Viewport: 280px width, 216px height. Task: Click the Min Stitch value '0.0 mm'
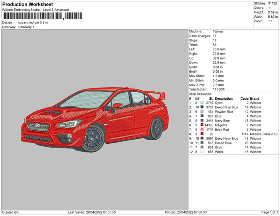coord(218,81)
